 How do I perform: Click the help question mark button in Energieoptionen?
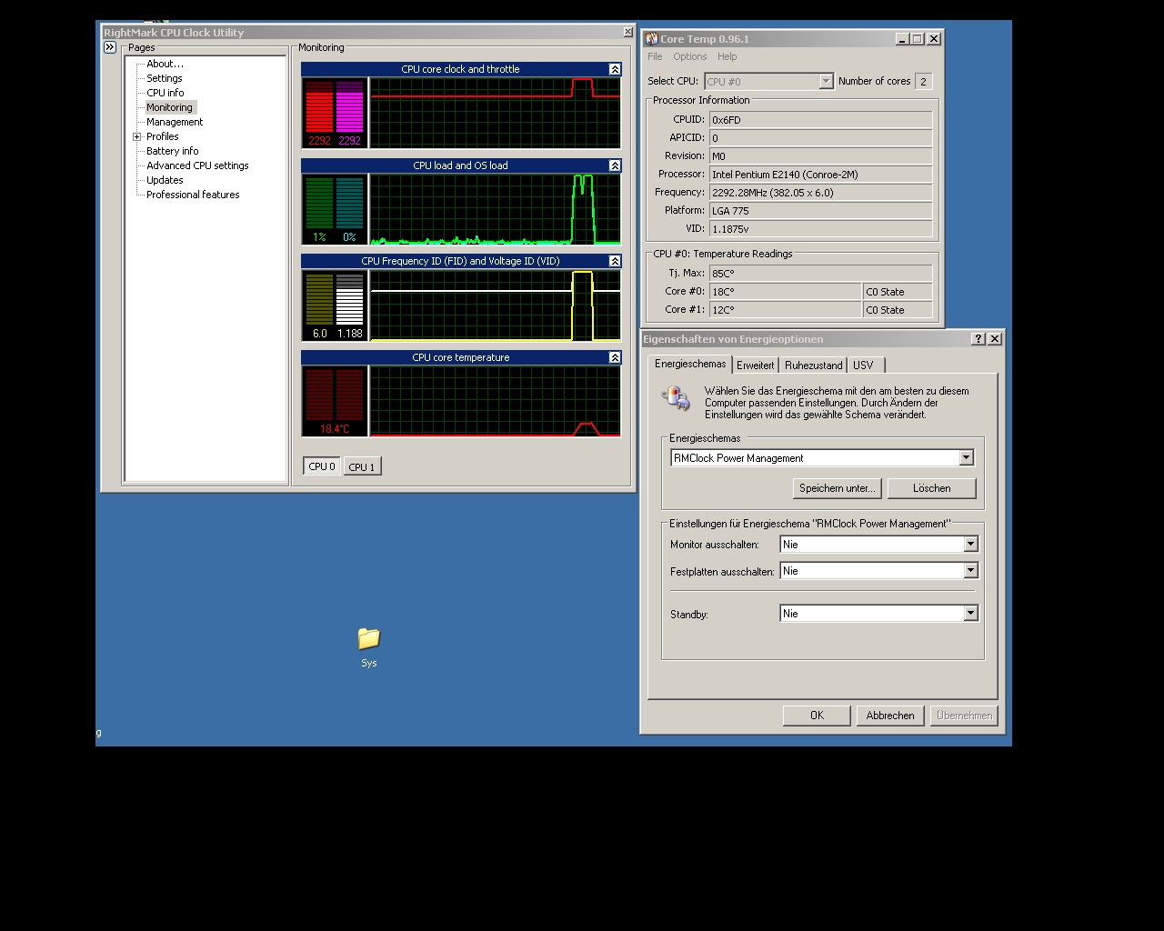coord(978,339)
